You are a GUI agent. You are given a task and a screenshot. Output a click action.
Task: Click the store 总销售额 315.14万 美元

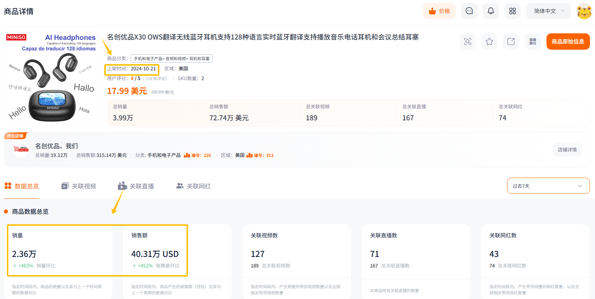101,155
